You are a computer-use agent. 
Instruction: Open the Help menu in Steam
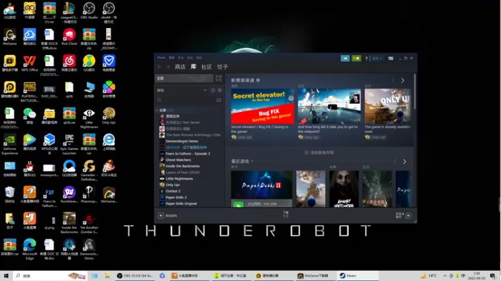199,57
